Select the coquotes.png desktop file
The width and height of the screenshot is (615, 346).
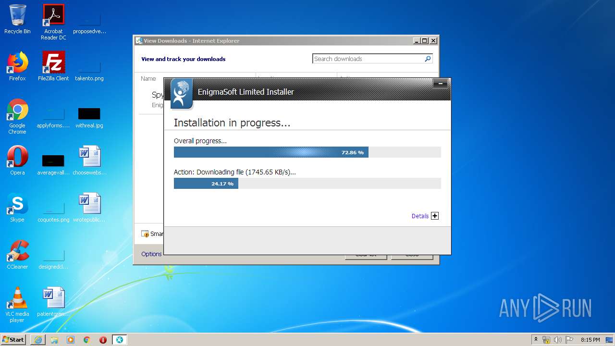tap(53, 212)
